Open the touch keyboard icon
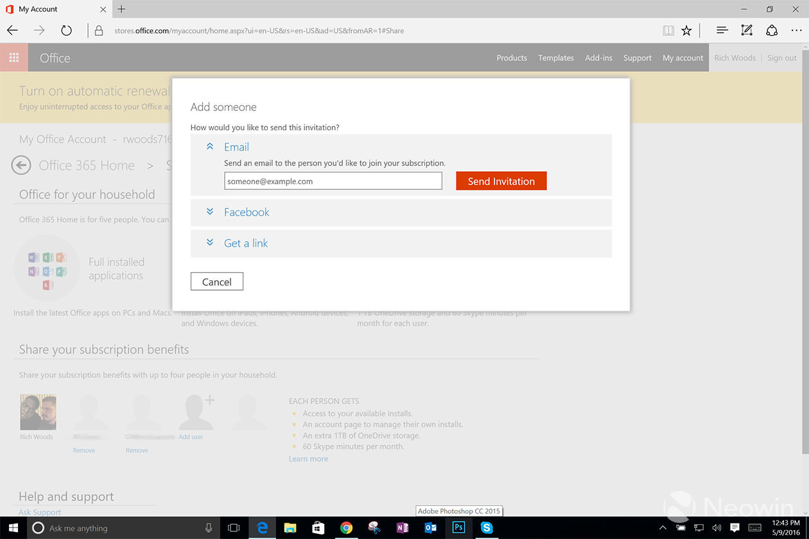Screen dimensions: 809x539 (755, 527)
